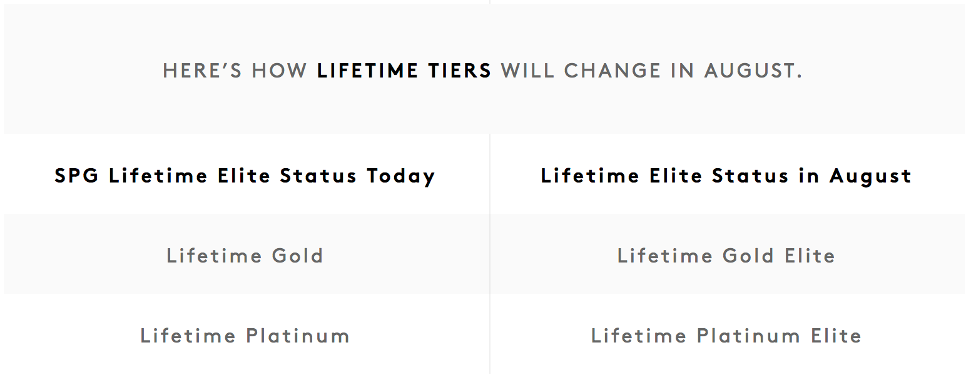The width and height of the screenshot is (971, 390).
Task: Click "Platinum" in the left column cell
Action: pyautogui.click(x=297, y=336)
